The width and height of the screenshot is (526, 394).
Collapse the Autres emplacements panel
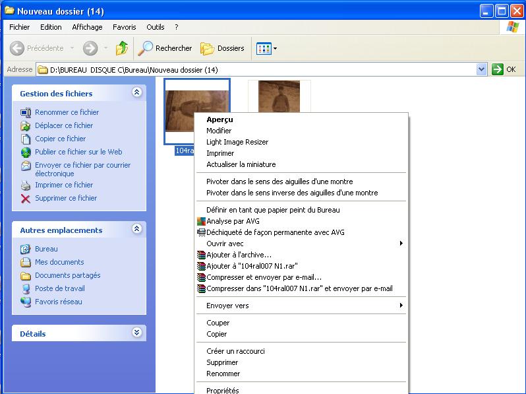136,230
